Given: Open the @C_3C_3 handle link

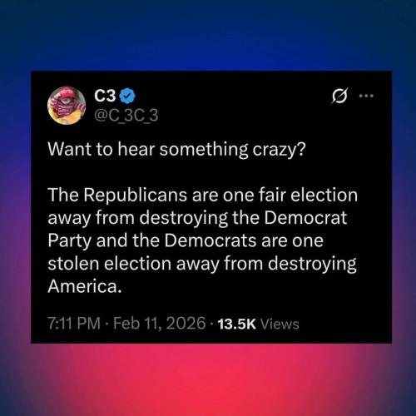Looking at the screenshot, I should (126, 116).
